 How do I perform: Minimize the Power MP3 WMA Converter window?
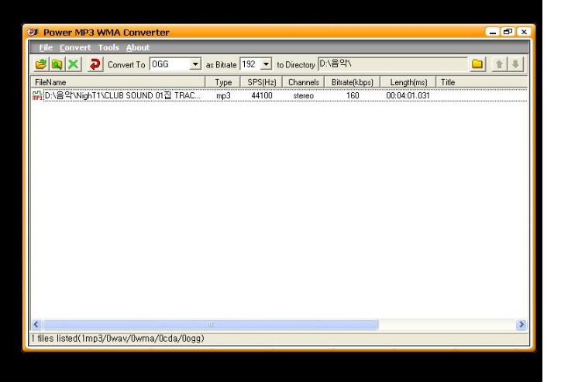492,32
